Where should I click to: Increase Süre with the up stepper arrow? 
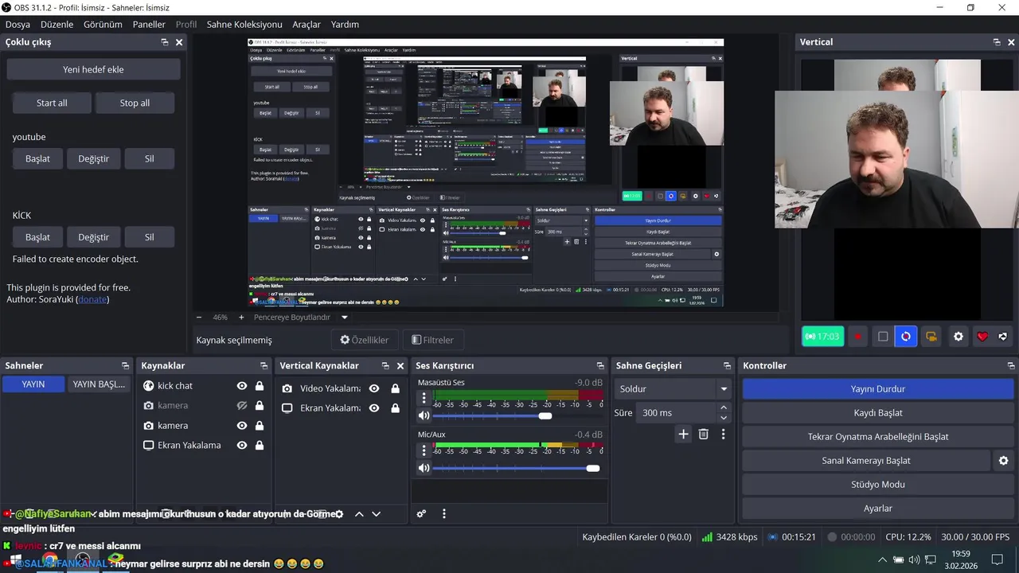click(x=723, y=407)
